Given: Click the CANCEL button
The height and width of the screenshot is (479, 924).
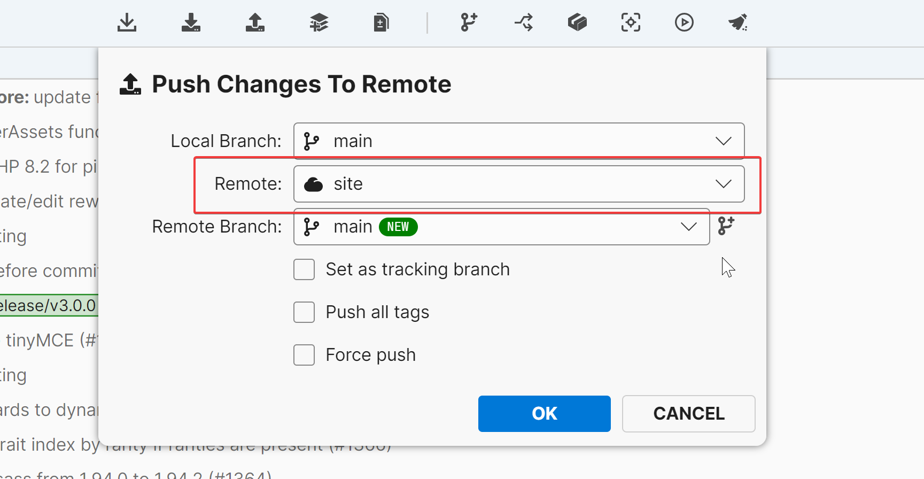Looking at the screenshot, I should [688, 413].
